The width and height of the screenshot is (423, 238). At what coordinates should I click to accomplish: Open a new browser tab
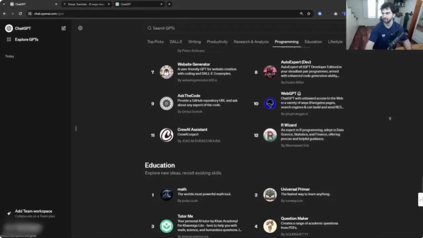[169, 4]
